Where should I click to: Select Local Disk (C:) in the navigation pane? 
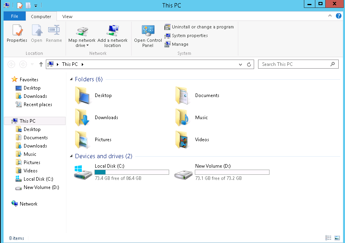click(34, 179)
